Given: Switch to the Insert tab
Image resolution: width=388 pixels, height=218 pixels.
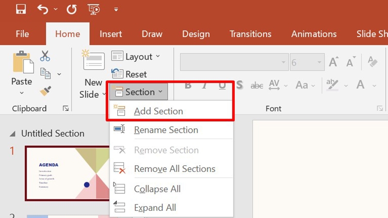Looking at the screenshot, I should coord(111,34).
